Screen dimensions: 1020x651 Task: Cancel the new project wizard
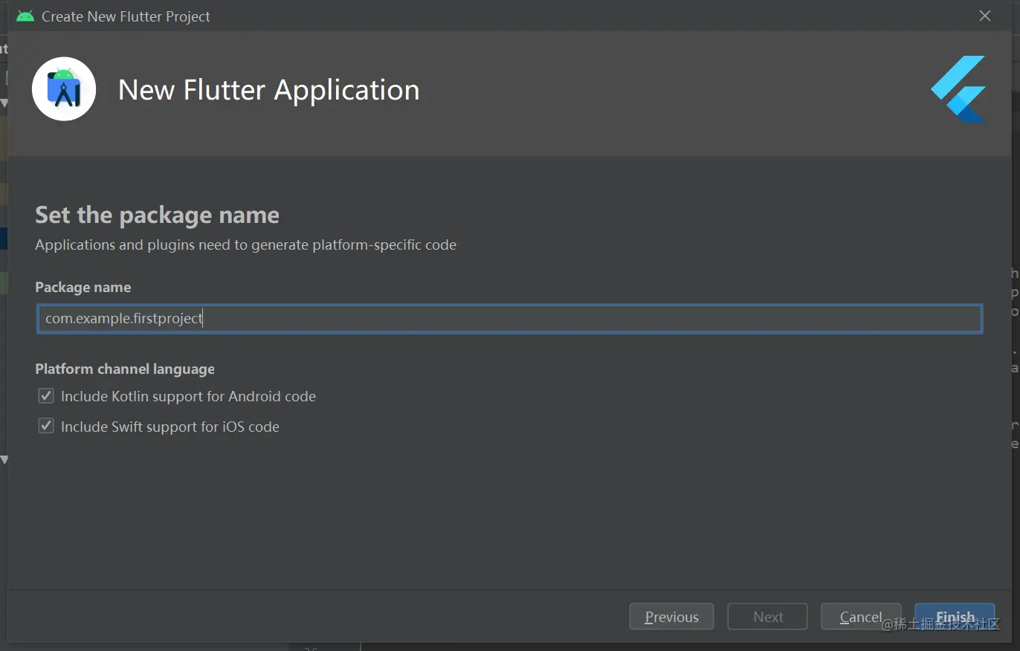click(861, 617)
